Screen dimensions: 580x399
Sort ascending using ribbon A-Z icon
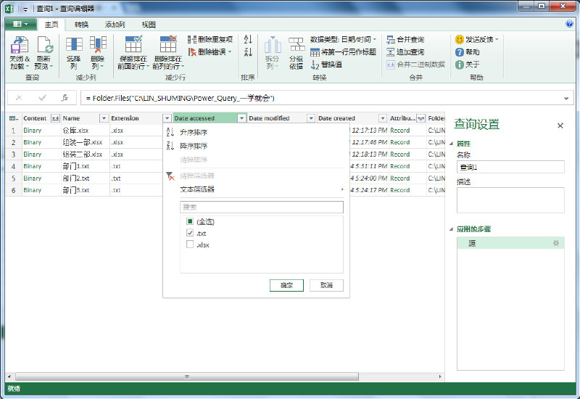tap(248, 39)
